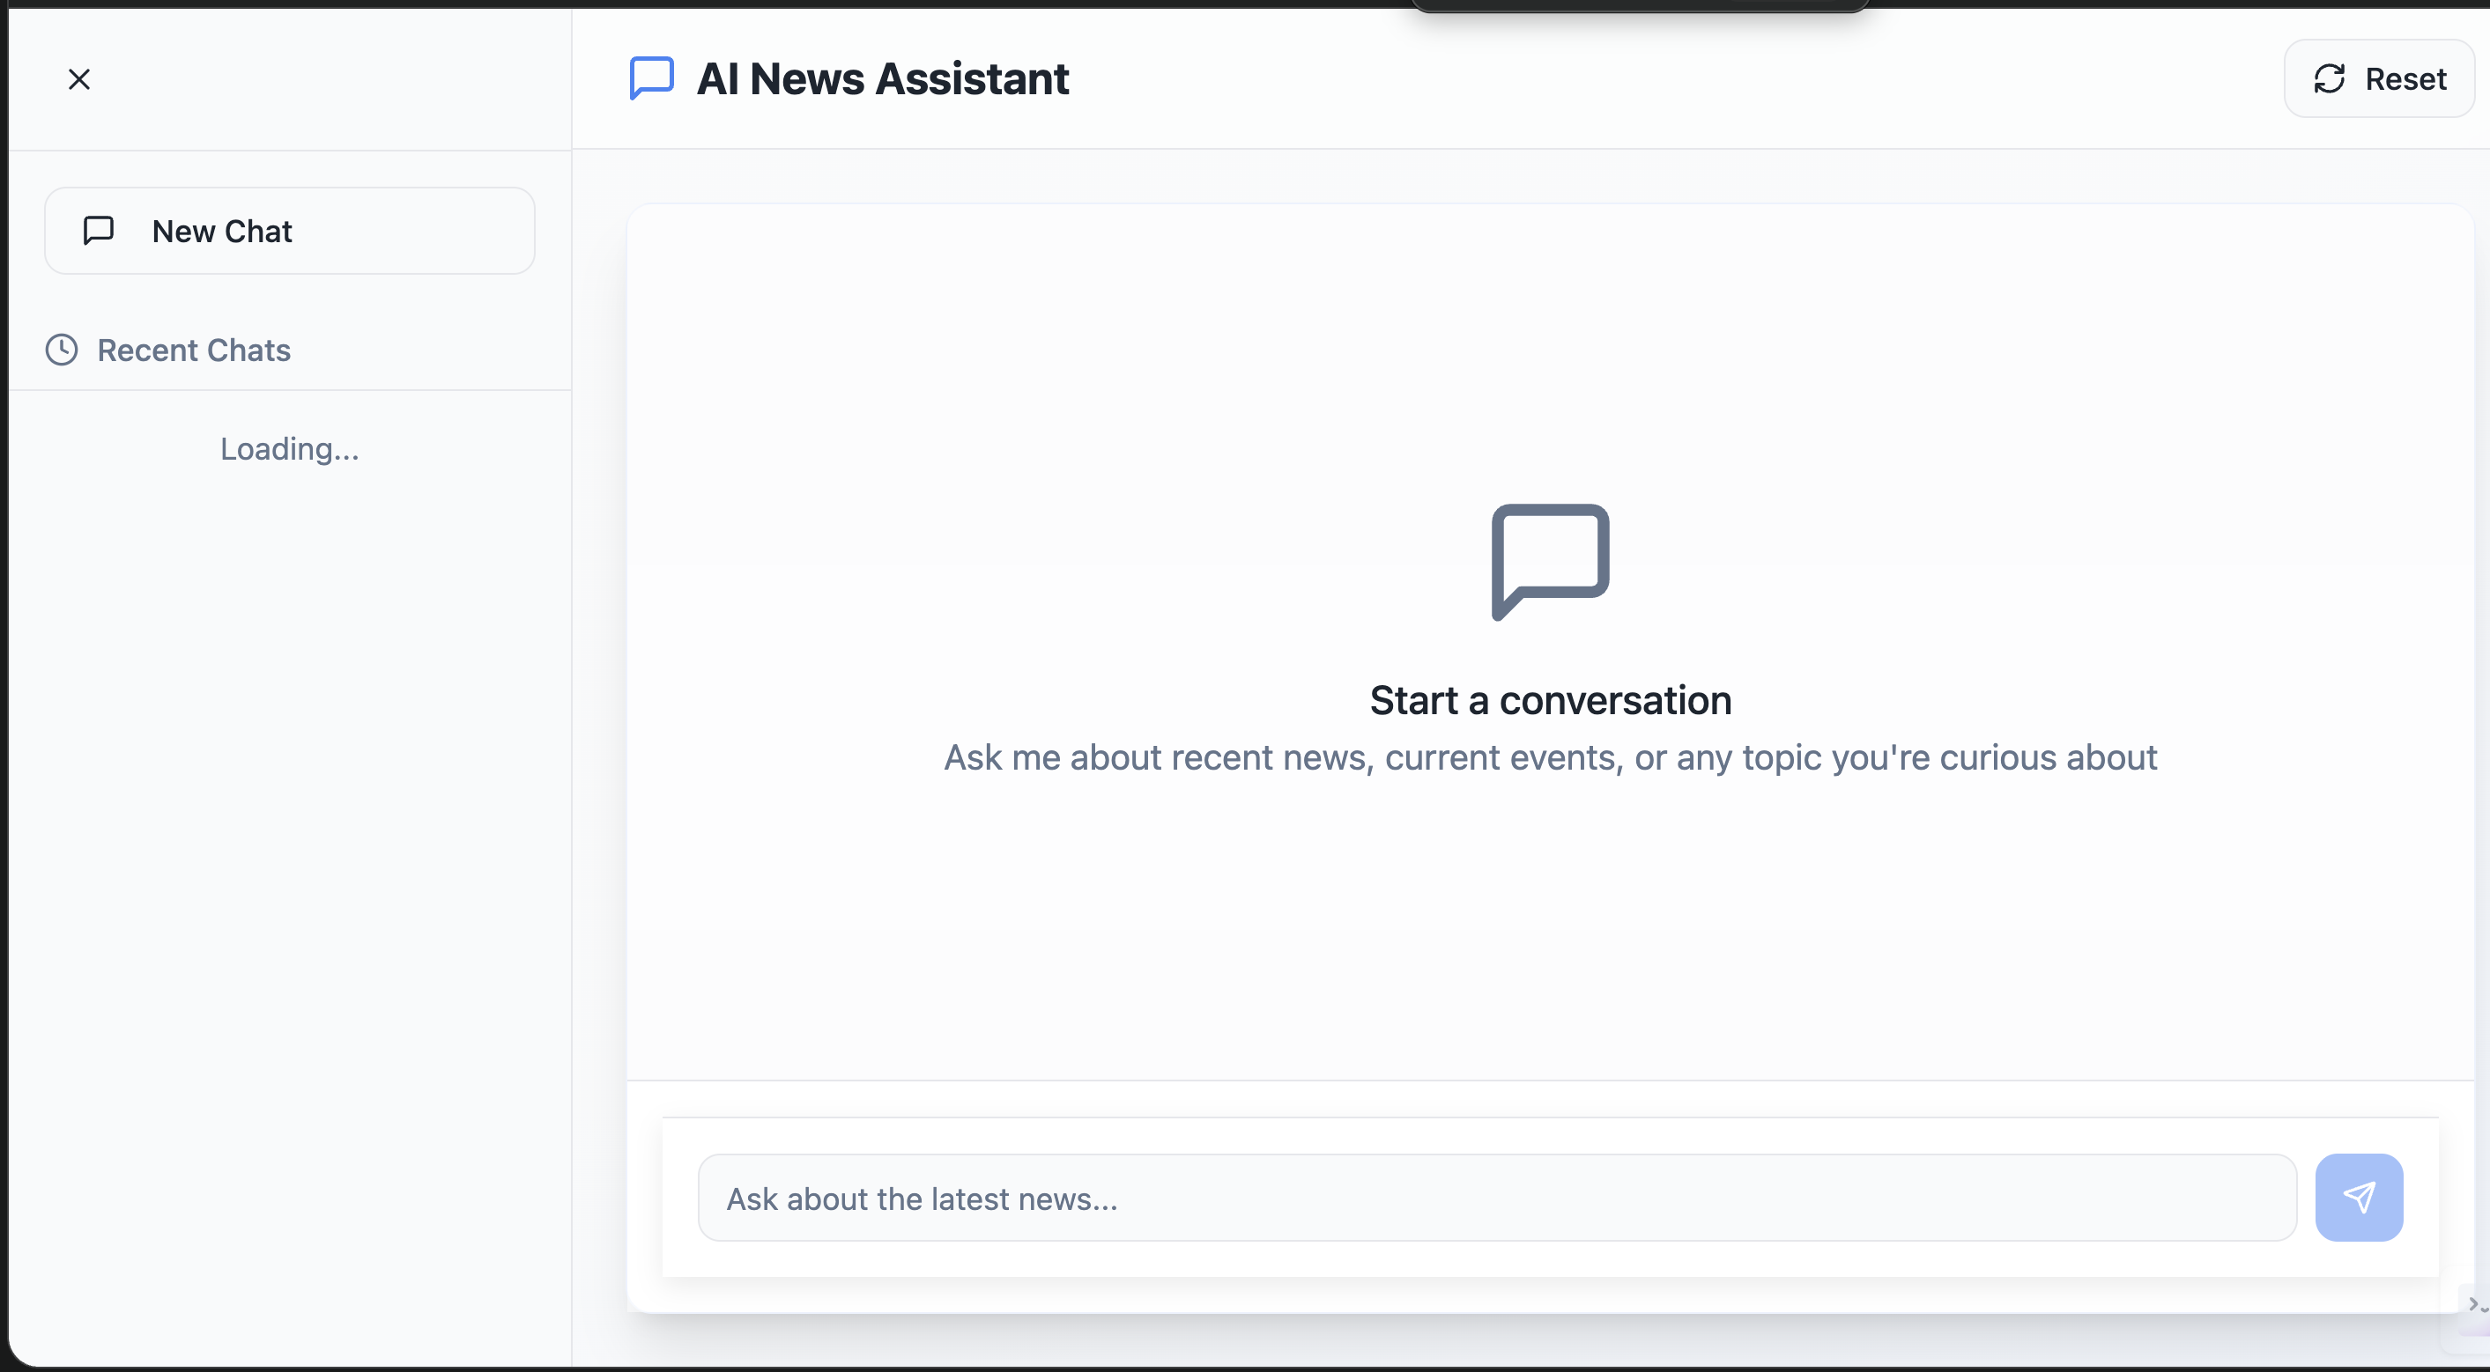Image resolution: width=2490 pixels, height=1372 pixels.
Task: Select the Recent Chats section header
Action: [x=169, y=350]
